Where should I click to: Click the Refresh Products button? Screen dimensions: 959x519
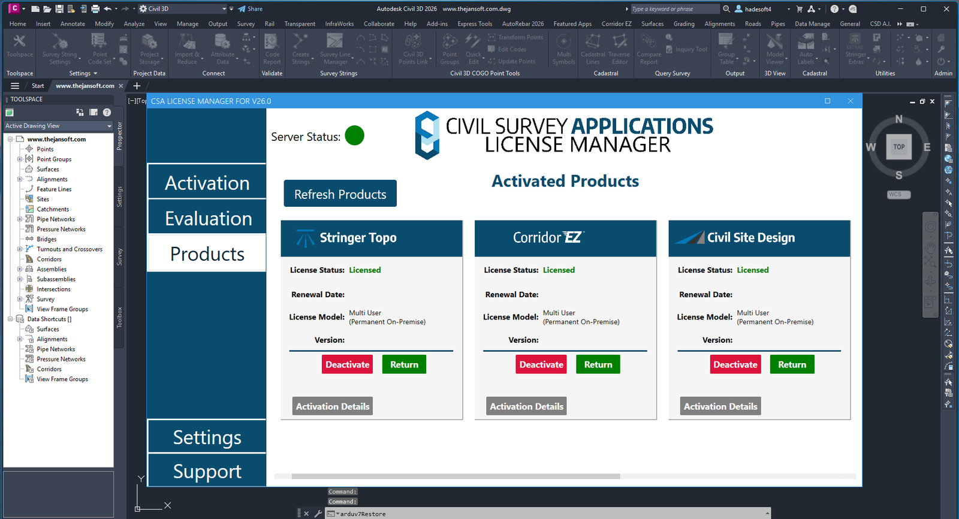(340, 194)
